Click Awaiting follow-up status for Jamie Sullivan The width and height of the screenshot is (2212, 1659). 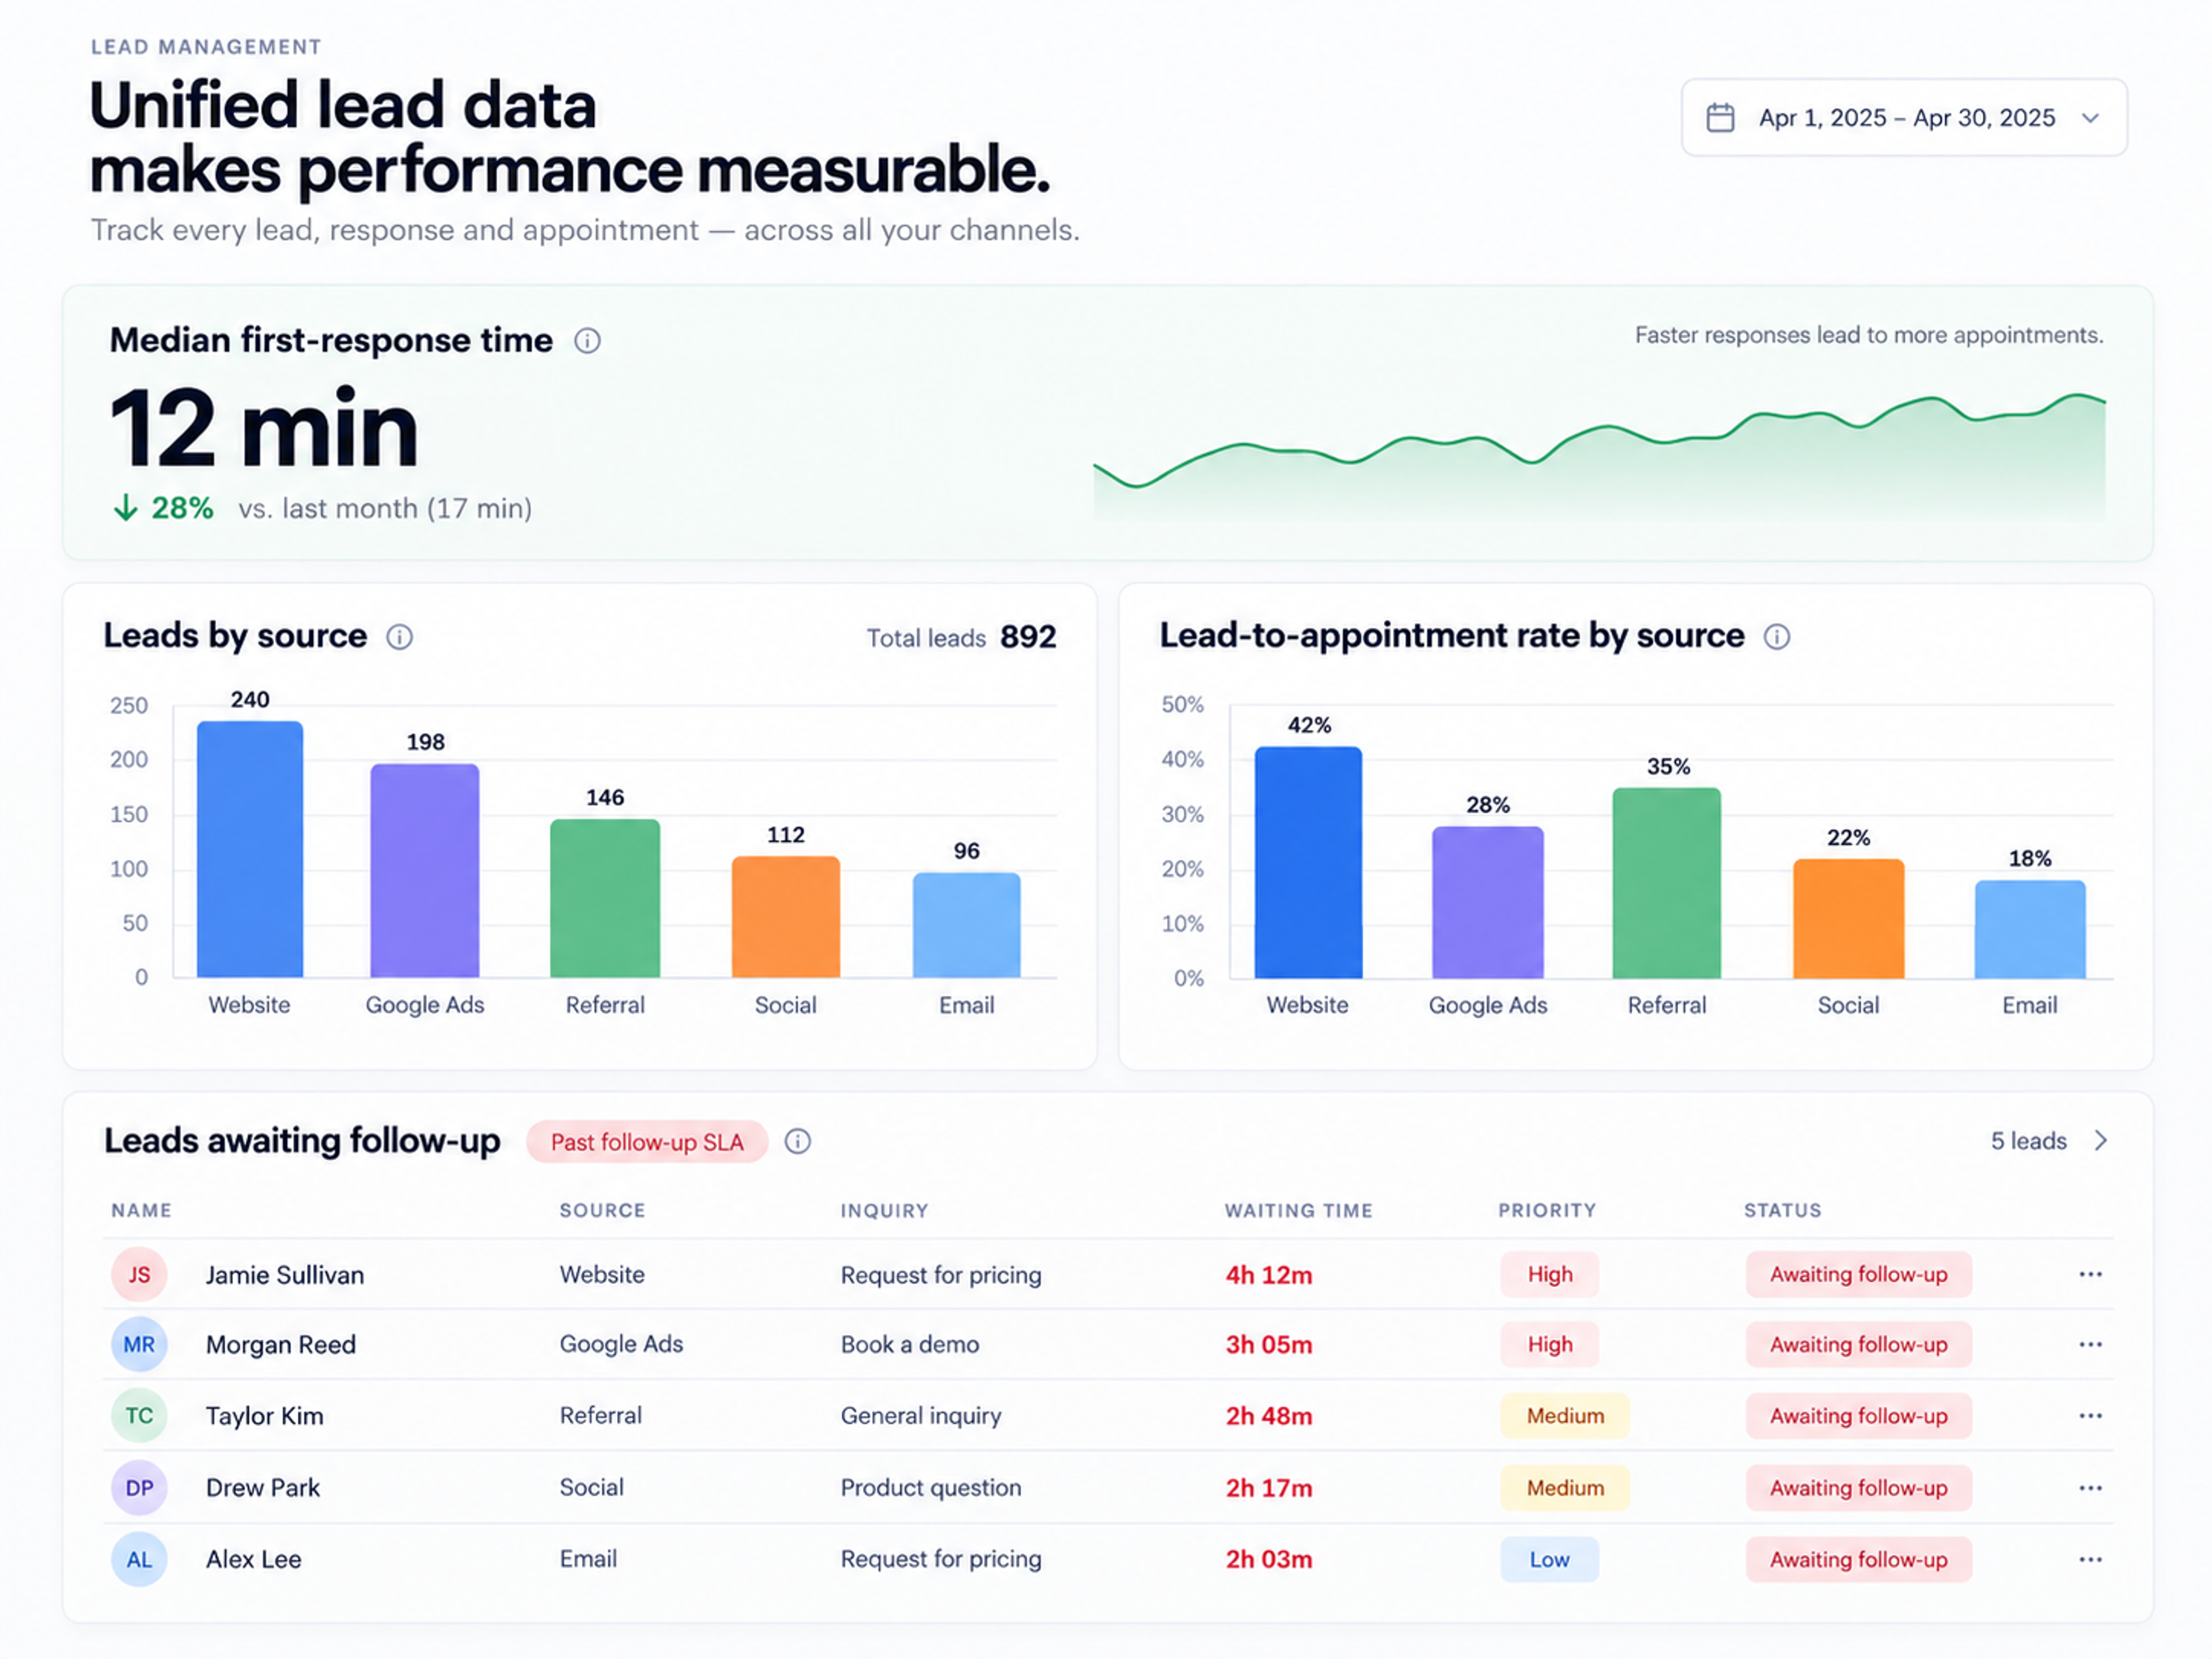coord(1859,1274)
